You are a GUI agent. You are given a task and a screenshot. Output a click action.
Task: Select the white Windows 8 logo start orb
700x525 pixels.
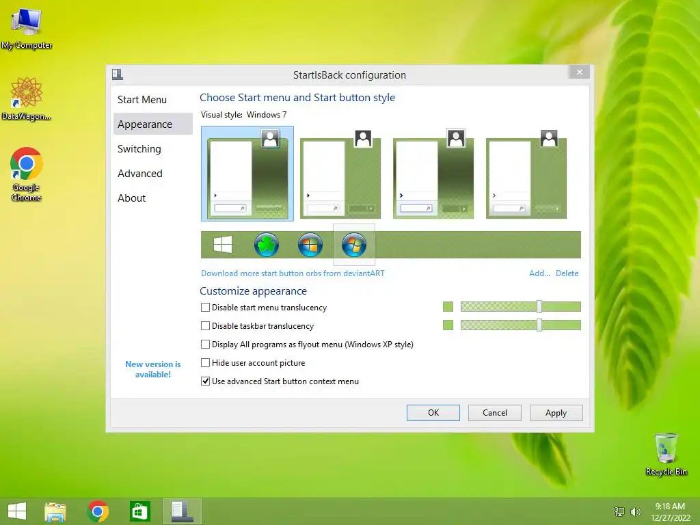(x=223, y=245)
